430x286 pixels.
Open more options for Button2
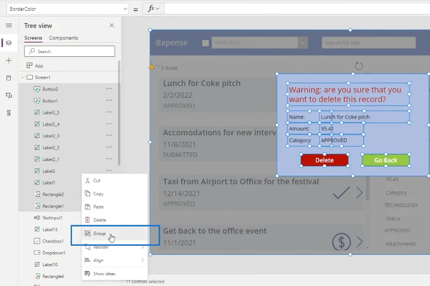[109, 89]
